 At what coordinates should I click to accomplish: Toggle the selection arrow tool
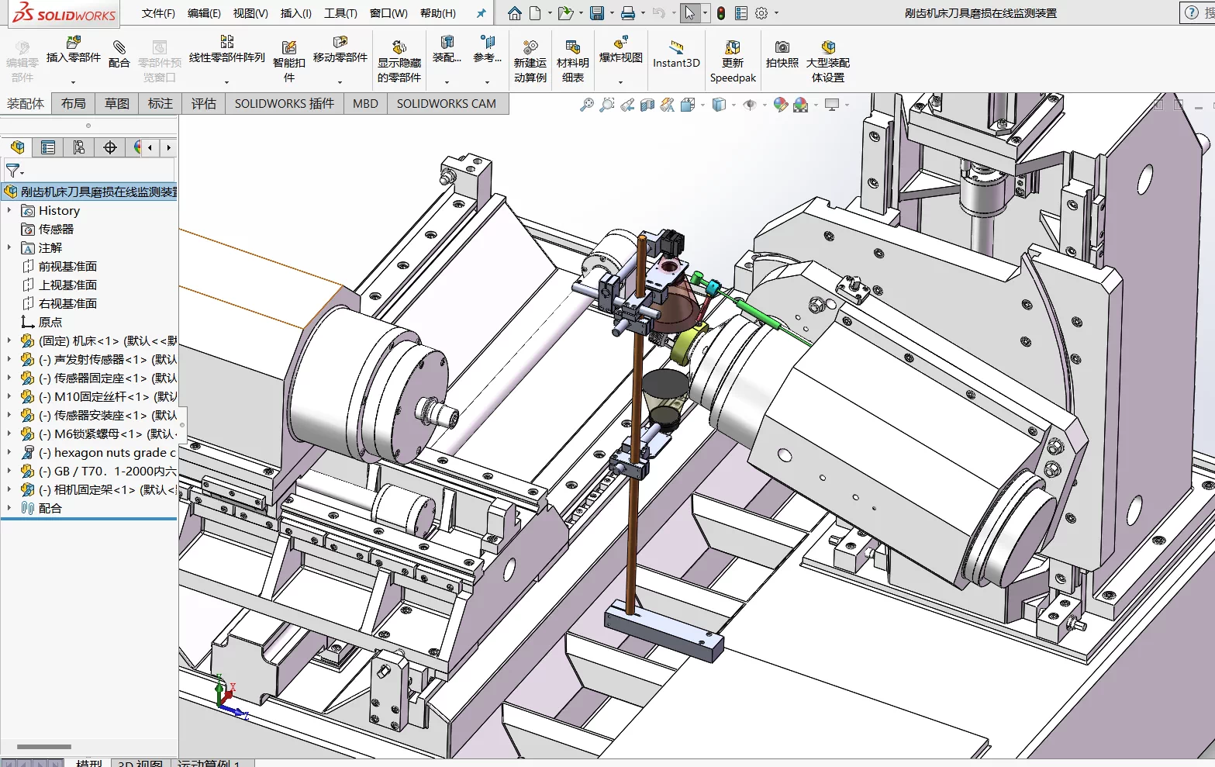(x=689, y=13)
